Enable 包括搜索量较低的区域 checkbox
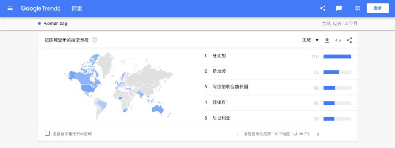 [47, 133]
